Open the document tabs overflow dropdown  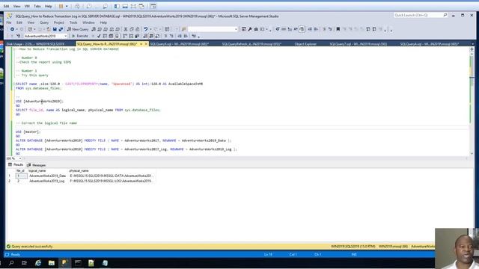coord(472,44)
